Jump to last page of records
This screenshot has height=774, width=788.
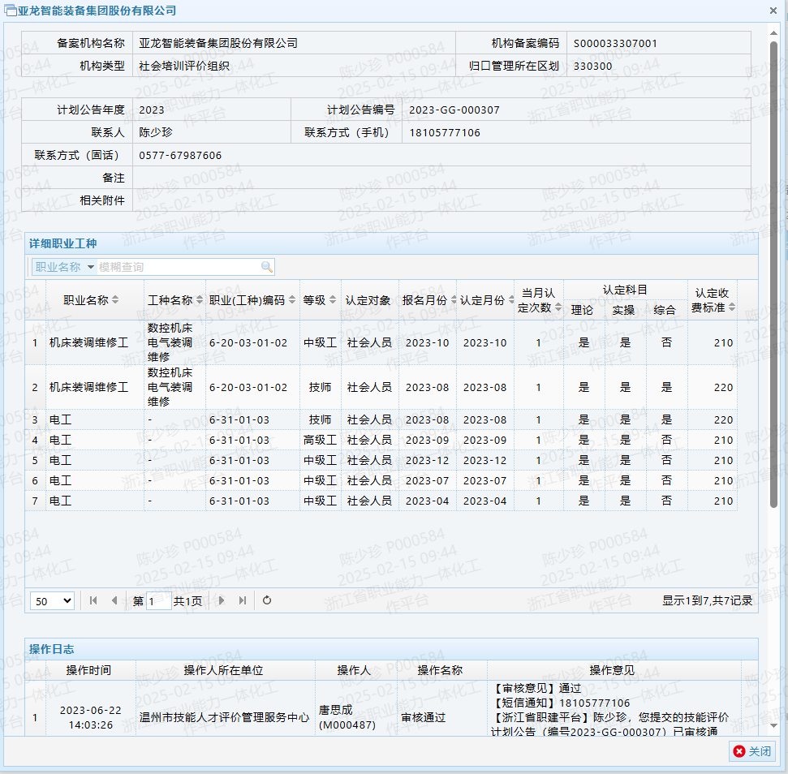243,600
